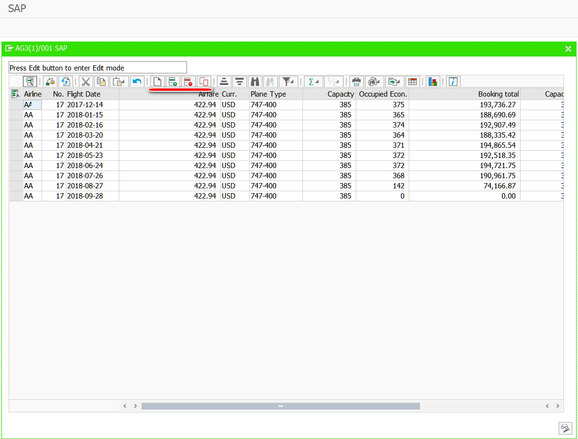Click the Find binoculars icon
The width and height of the screenshot is (578, 439).
(255, 82)
